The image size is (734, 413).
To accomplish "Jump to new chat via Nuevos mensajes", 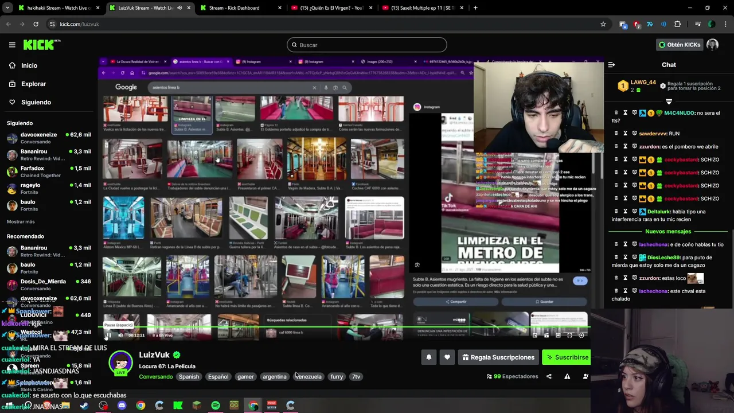I will point(668,231).
